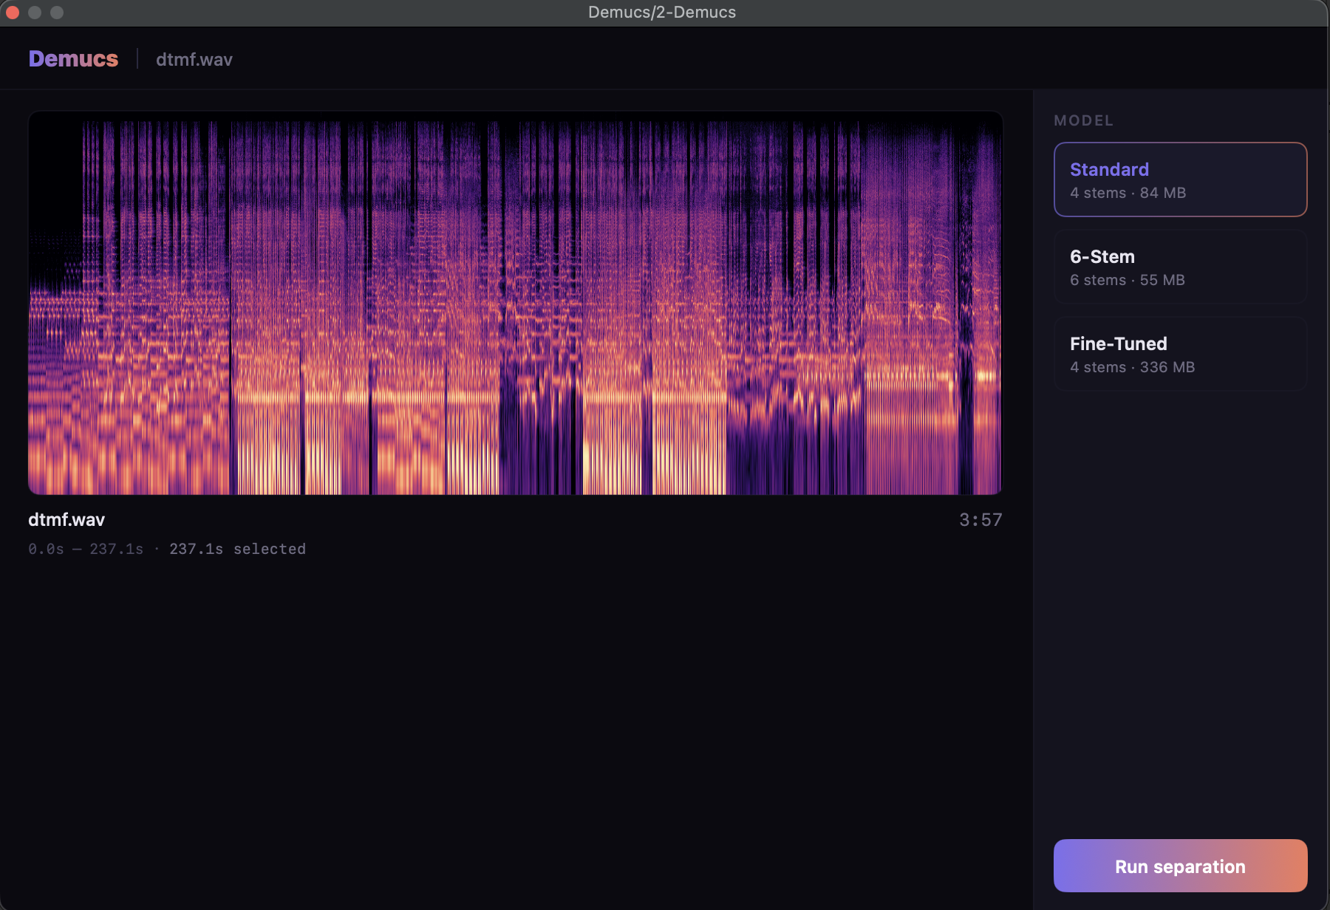1330x910 pixels.
Task: Click the dtmf.wav spectrogram display
Action: pyautogui.click(x=515, y=303)
